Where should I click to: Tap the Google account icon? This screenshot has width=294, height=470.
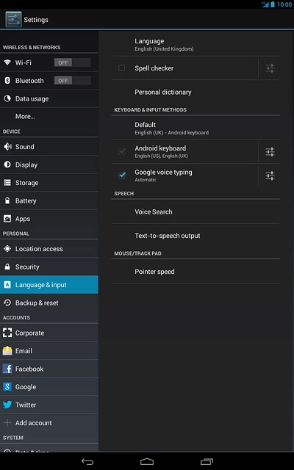tap(7, 387)
